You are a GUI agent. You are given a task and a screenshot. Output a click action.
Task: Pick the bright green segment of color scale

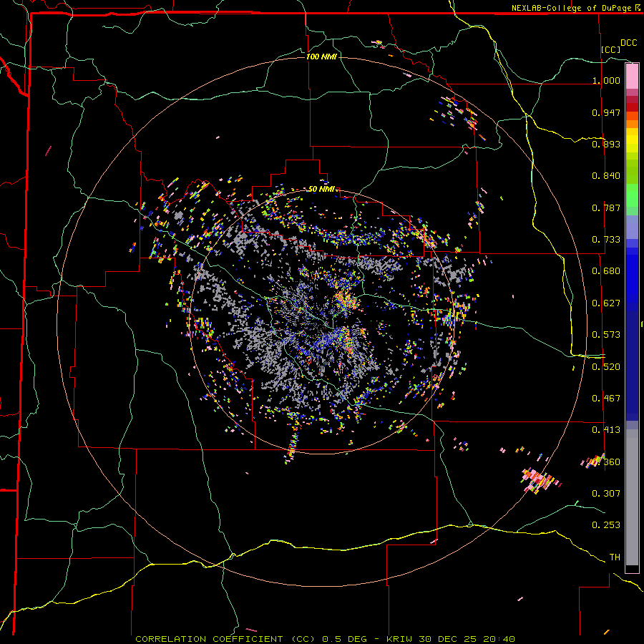pyautogui.click(x=632, y=195)
